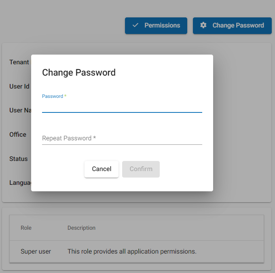The width and height of the screenshot is (275, 273).
Task: Click the role description text about permissions
Action: coord(132,252)
